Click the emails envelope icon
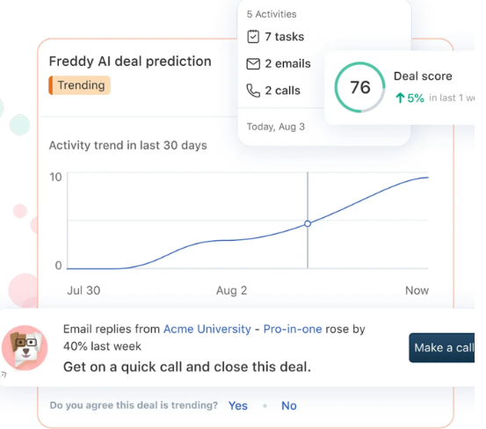Screen dimensions: 486x429 (253, 64)
